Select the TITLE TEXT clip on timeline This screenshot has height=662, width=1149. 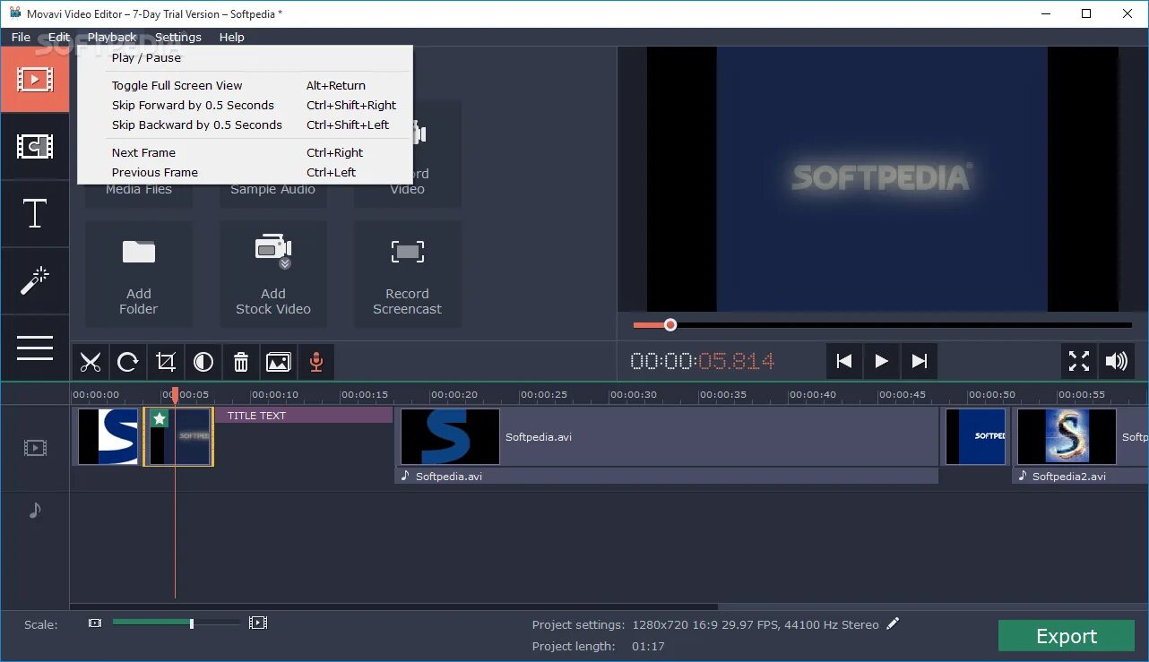[x=304, y=416]
